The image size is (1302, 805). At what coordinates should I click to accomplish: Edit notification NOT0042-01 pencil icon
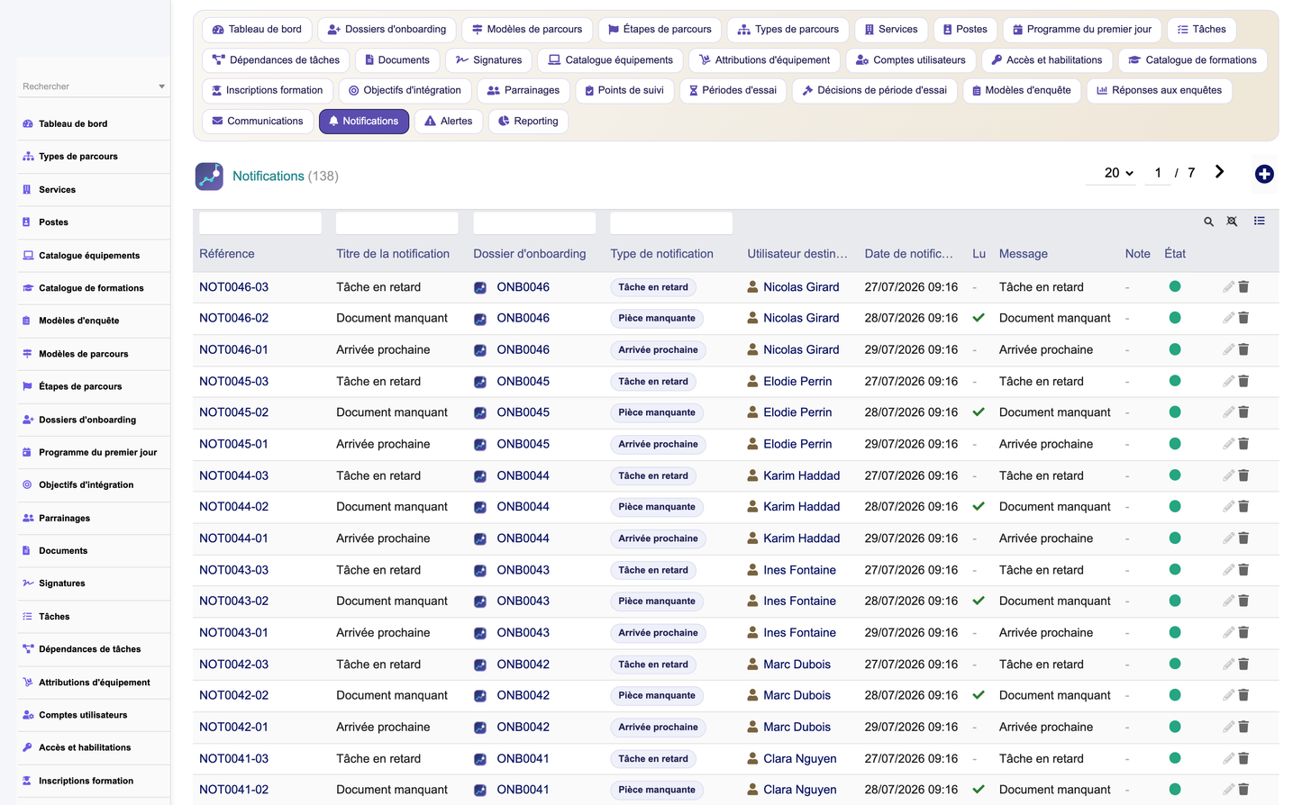pos(1228,727)
